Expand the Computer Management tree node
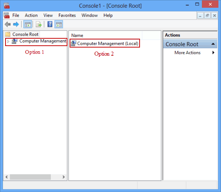The image size is (221, 192). [8, 41]
